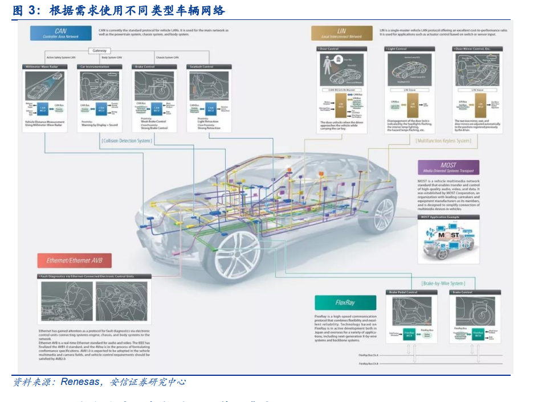This screenshot has height=402, width=538.
Task: Click the 'Body System CAN' label
Action: tap(112, 58)
